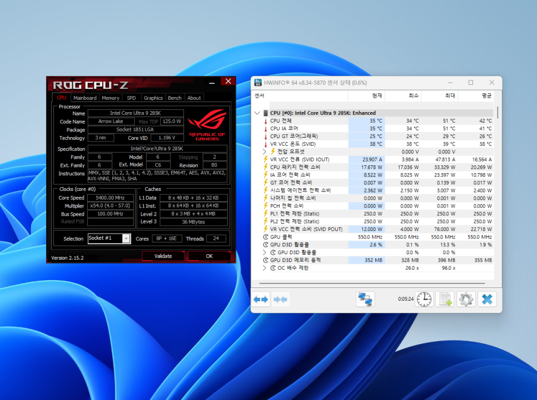
Task: Click the expand columns double-arrow icon
Action: coord(261,299)
